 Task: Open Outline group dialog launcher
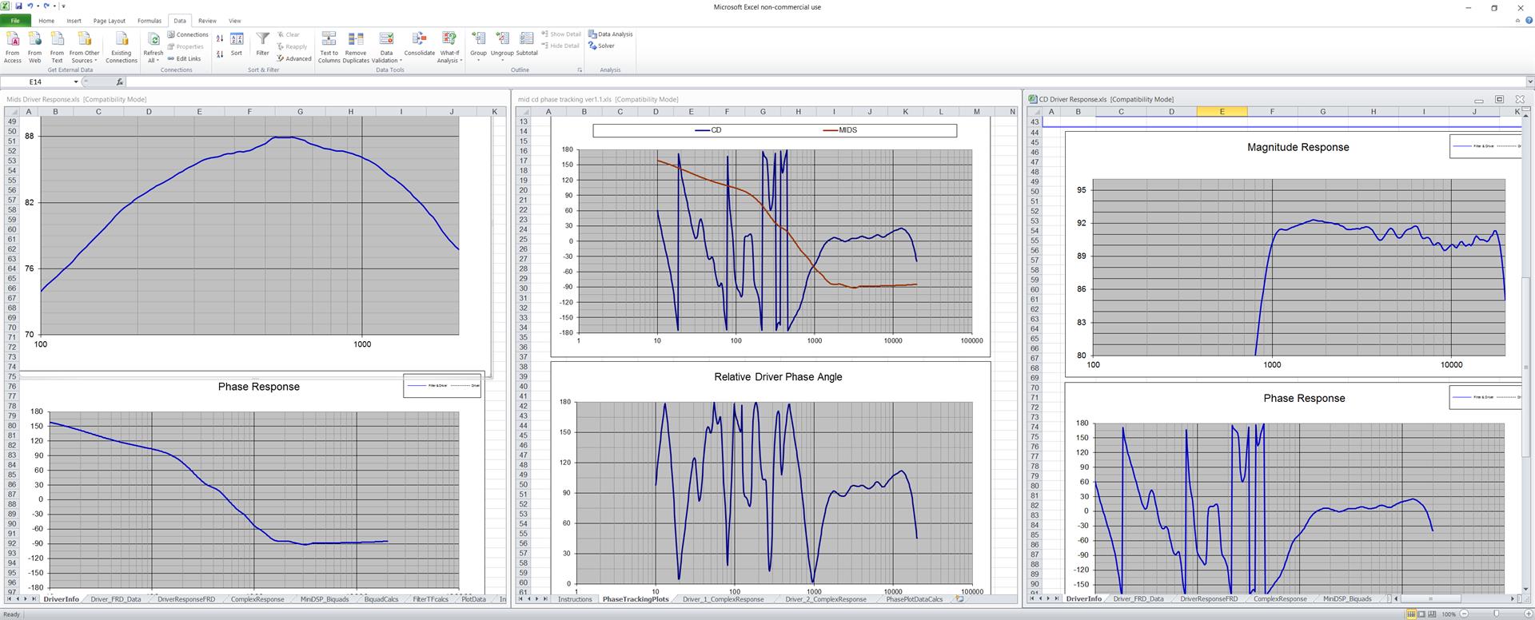coord(580,70)
